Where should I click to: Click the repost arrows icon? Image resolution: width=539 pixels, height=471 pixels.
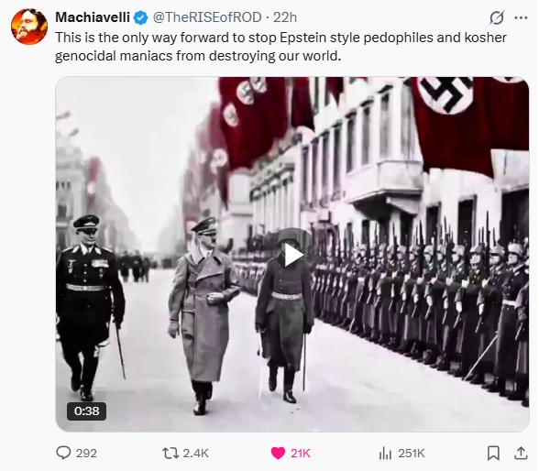170,454
